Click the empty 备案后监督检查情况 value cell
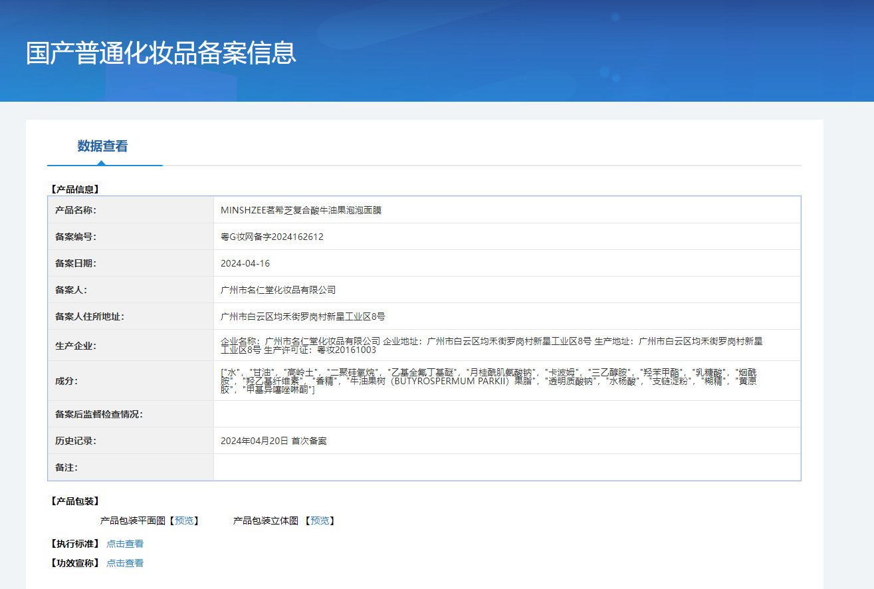Screen dimensions: 874x589 (x=506, y=414)
